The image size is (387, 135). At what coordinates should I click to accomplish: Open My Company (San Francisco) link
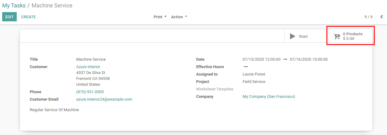(269, 97)
